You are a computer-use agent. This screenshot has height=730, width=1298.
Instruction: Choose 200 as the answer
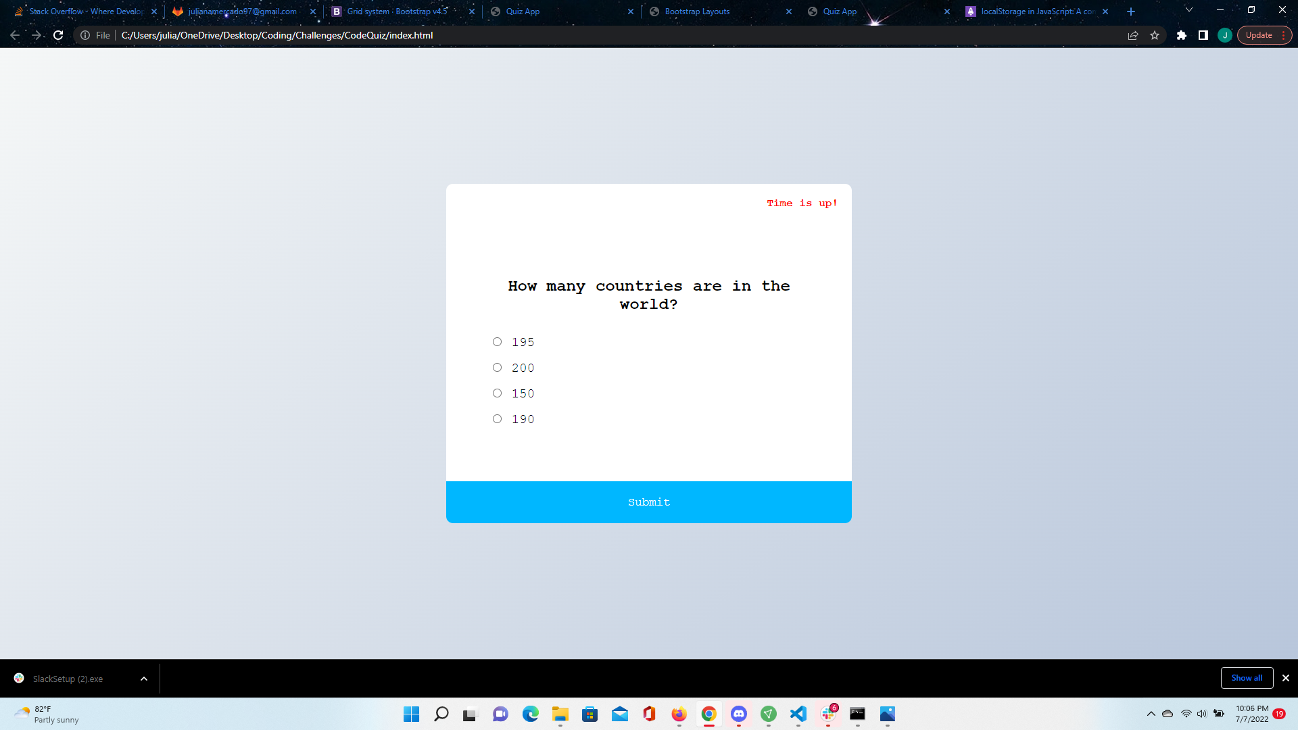[x=497, y=367]
